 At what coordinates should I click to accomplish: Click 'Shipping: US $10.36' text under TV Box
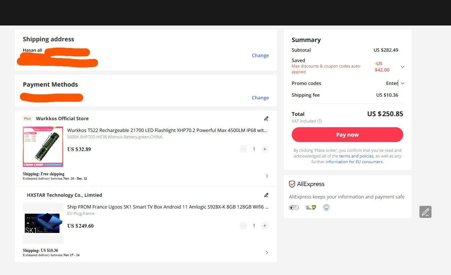pyautogui.click(x=40, y=250)
